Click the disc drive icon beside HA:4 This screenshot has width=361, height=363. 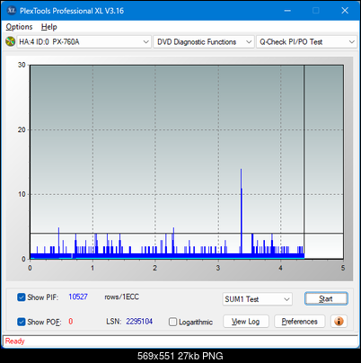coord(10,41)
